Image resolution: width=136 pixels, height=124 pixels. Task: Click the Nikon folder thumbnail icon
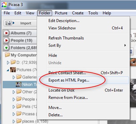[x=19, y=84]
